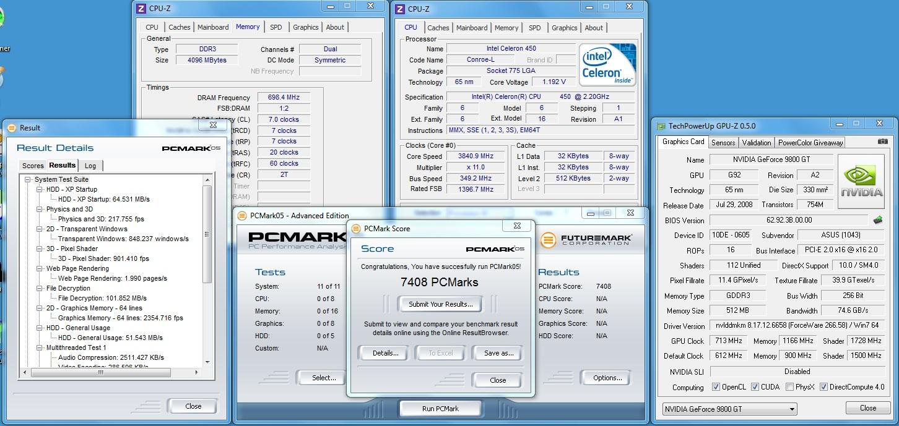Click the BIOS Version field in GPU-Z
The image size is (899, 426).
[x=788, y=220]
